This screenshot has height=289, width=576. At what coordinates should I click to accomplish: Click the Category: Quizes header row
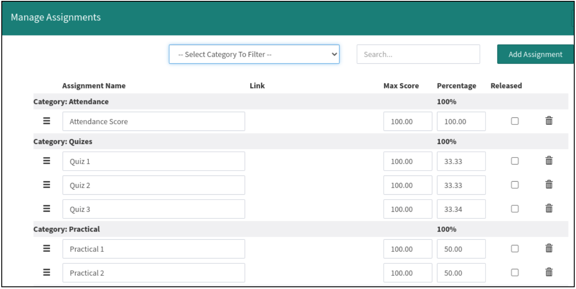pyautogui.click(x=301, y=141)
